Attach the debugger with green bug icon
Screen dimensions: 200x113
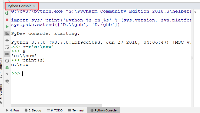(x=7, y=67)
